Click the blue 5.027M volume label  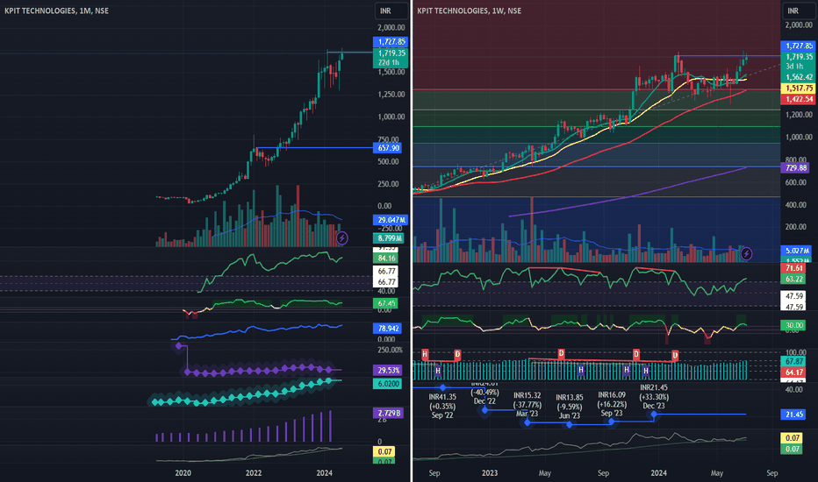795,251
